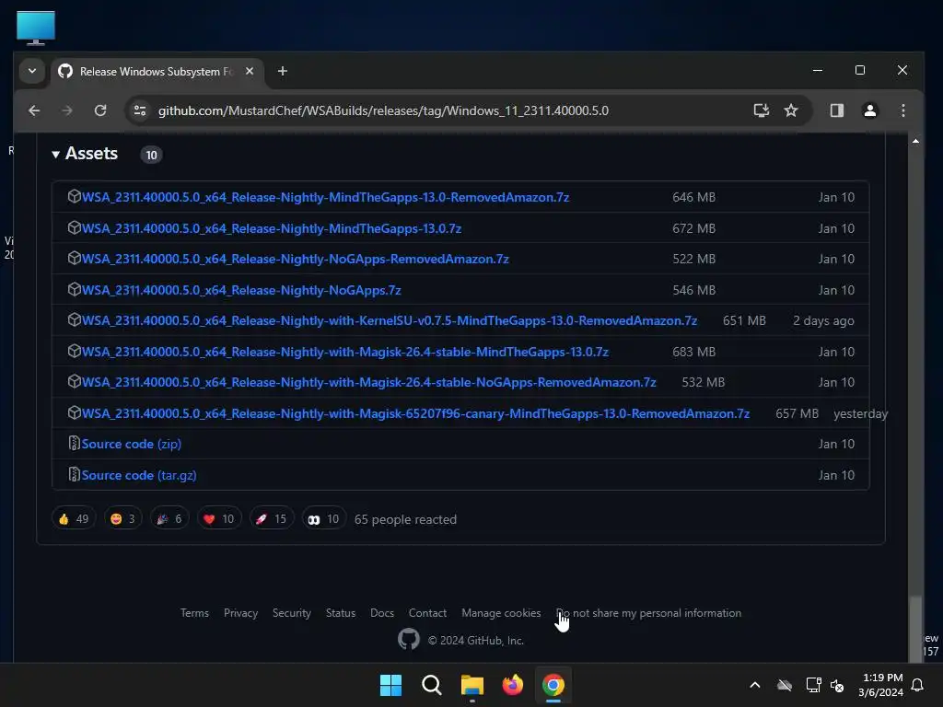Click package icon beside NoGApps.7z asset
Screen dimensions: 943x707
click(x=74, y=289)
